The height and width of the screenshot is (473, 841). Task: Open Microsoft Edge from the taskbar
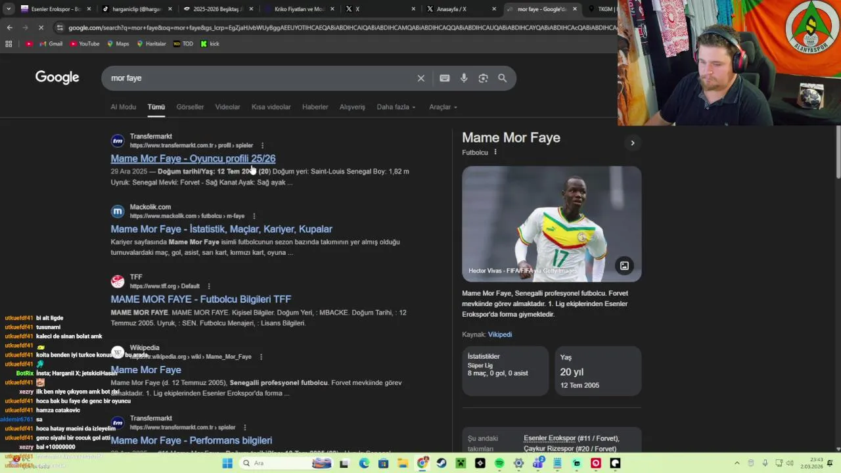364,463
